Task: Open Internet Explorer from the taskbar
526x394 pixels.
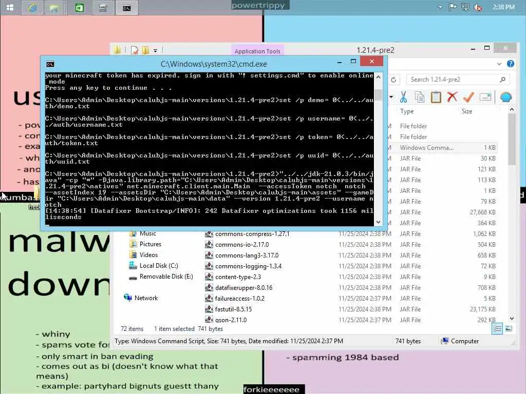Action: coord(32,8)
